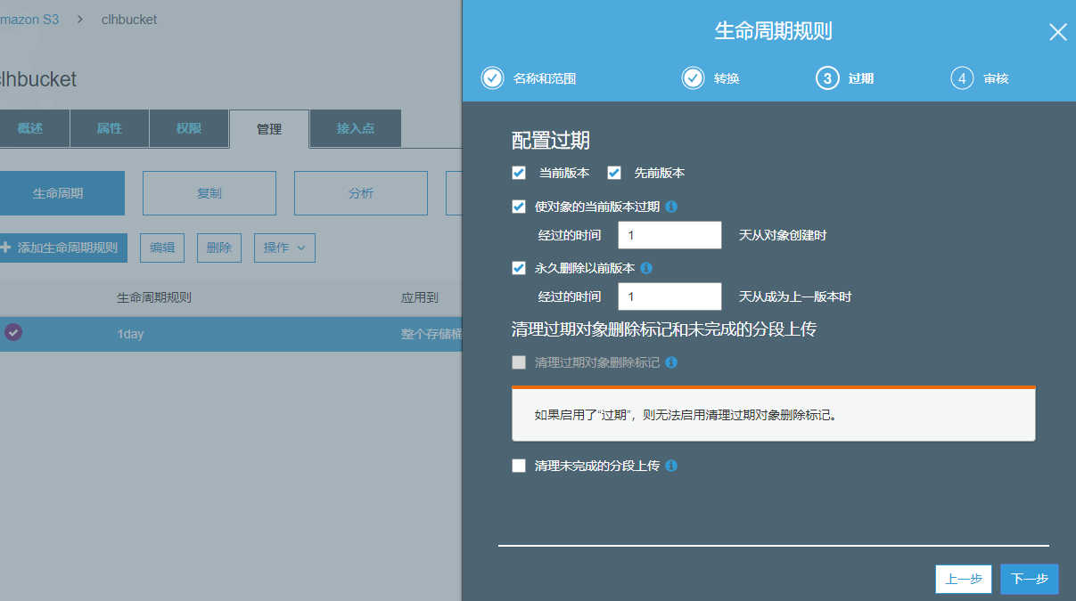
Task: Go back using the 上一步 button
Action: pyautogui.click(x=964, y=579)
